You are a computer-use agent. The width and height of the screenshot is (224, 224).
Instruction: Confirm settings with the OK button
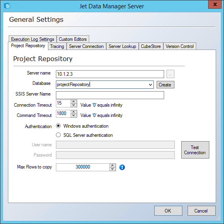(168, 211)
